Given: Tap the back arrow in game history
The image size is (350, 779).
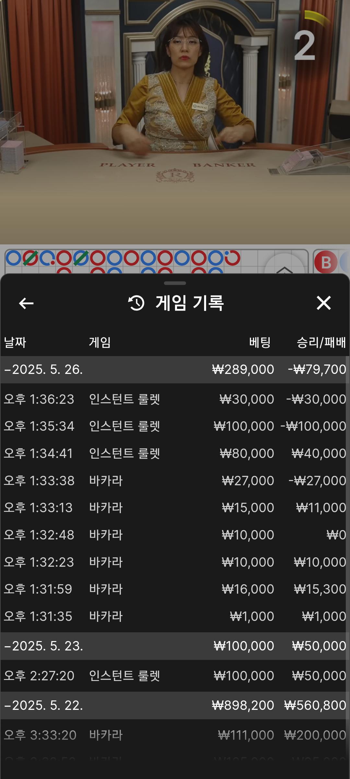Looking at the screenshot, I should (26, 303).
